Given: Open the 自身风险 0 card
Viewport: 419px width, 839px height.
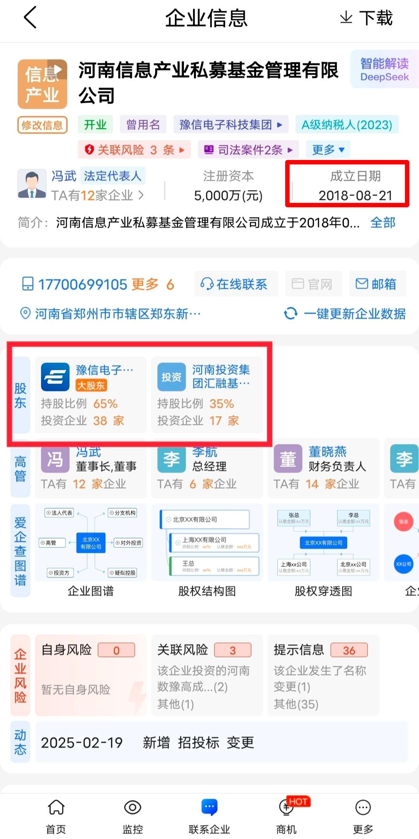Looking at the screenshot, I should coord(91,676).
